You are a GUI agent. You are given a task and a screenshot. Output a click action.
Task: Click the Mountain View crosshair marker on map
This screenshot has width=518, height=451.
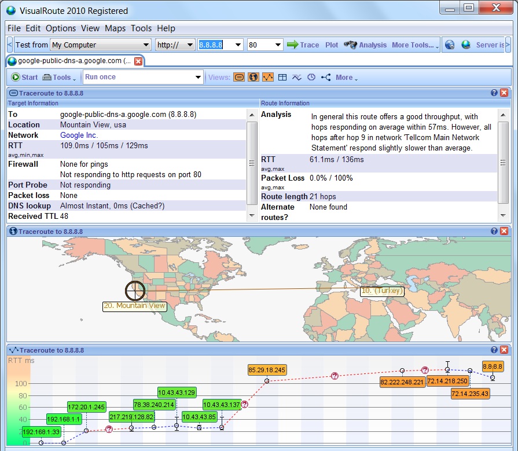[135, 291]
